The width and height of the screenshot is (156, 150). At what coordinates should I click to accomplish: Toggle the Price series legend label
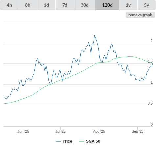(x=67, y=141)
